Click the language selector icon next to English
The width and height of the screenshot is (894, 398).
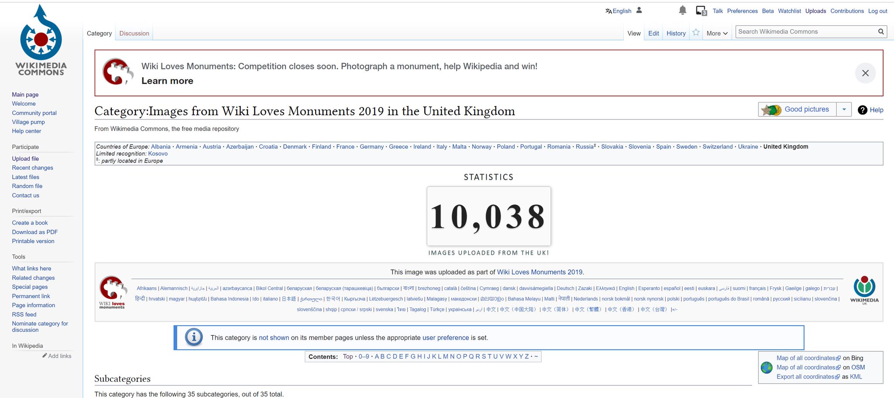(609, 11)
